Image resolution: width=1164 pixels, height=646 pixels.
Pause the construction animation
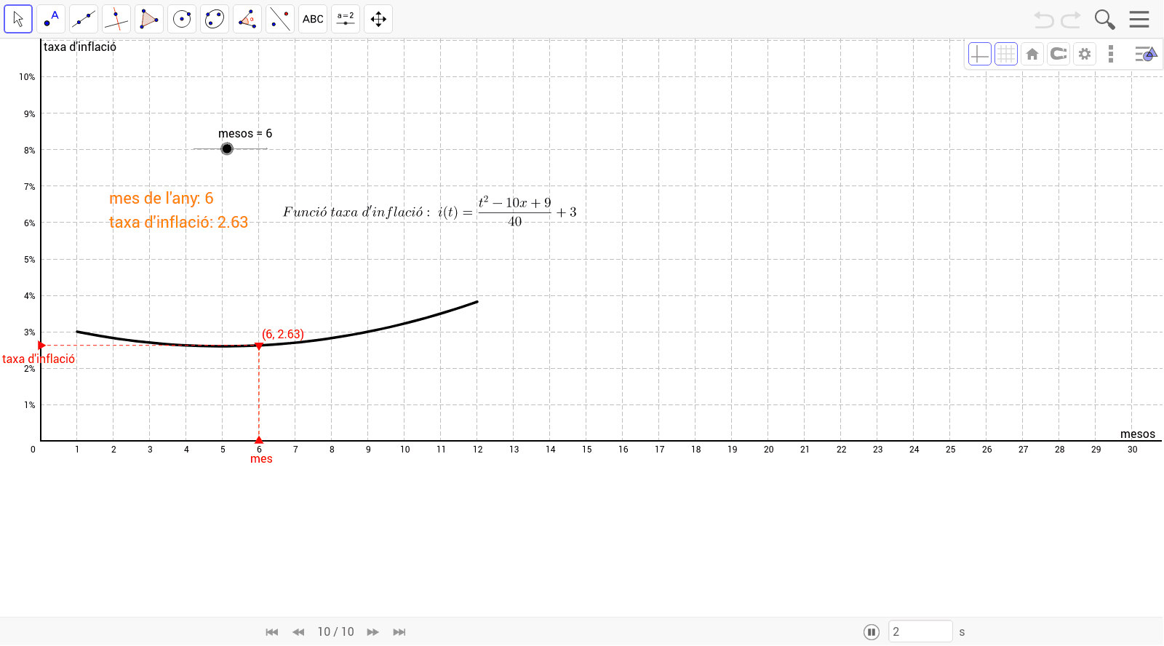[872, 632]
